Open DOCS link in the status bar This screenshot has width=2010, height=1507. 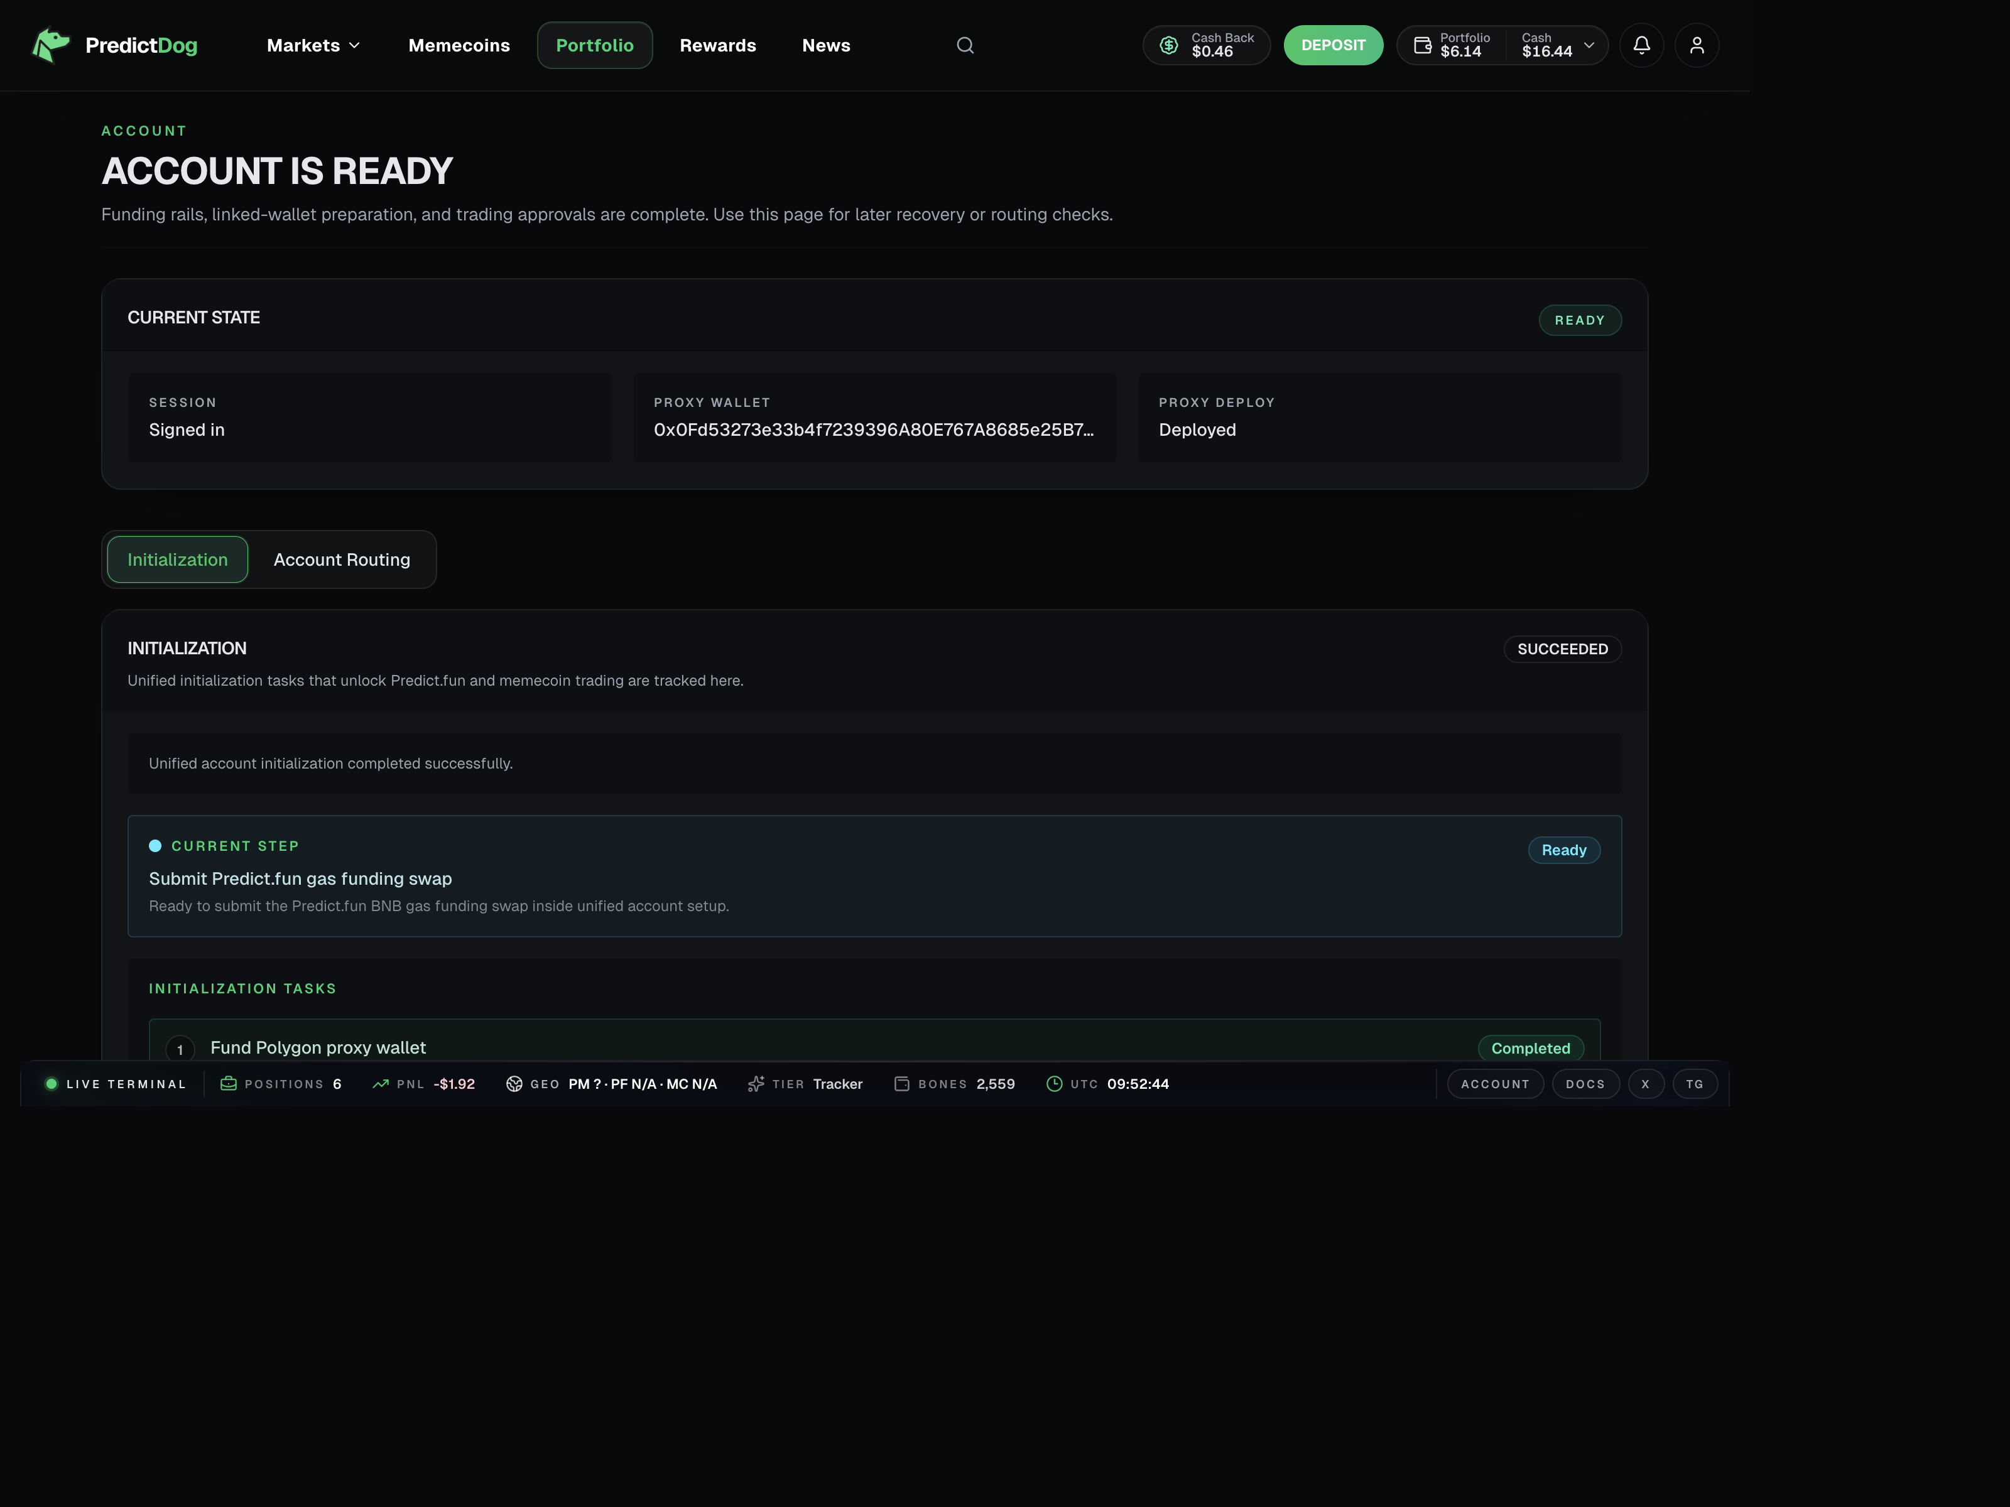tap(1585, 1084)
